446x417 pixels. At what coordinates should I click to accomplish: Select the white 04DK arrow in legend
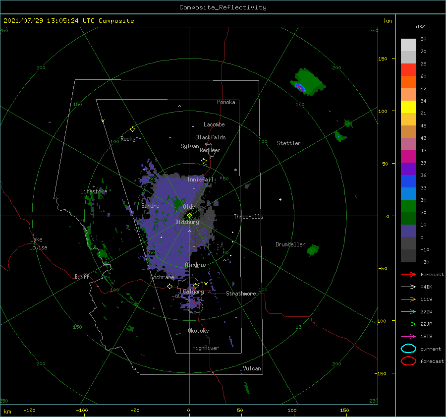pos(408,287)
